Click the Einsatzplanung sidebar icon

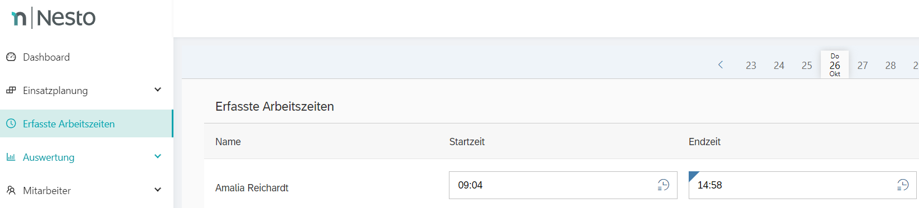[11, 90]
